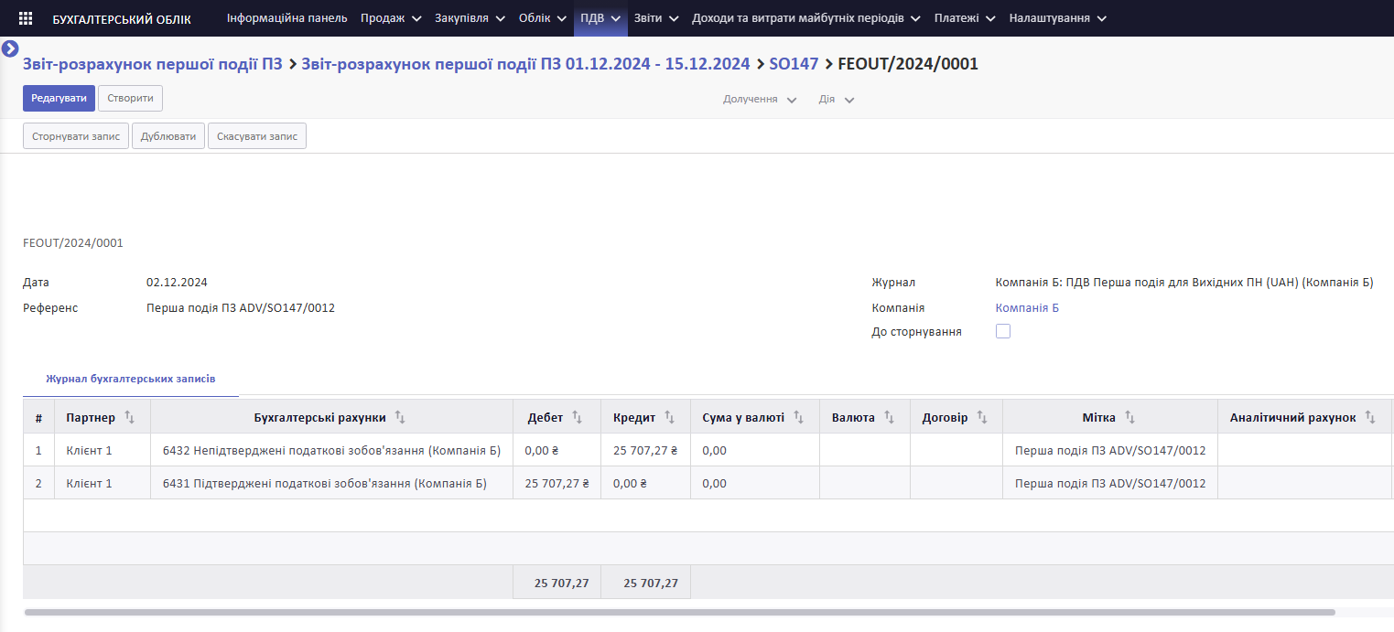The width and height of the screenshot is (1394, 632).
Task: Expand the Долучення dropdown
Action: coord(760,99)
